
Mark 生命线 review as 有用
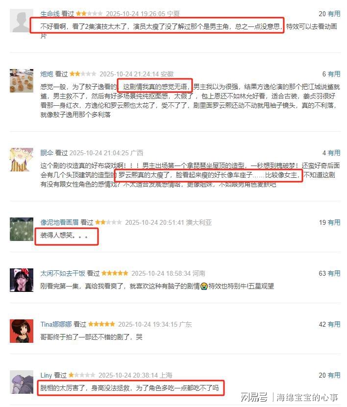(334, 14)
